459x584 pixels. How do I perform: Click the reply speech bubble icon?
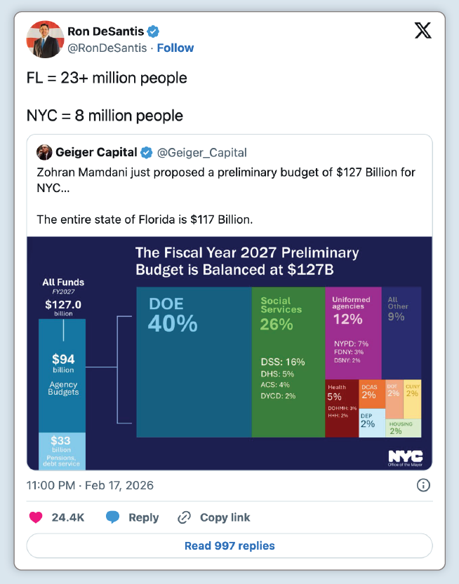pos(112,517)
